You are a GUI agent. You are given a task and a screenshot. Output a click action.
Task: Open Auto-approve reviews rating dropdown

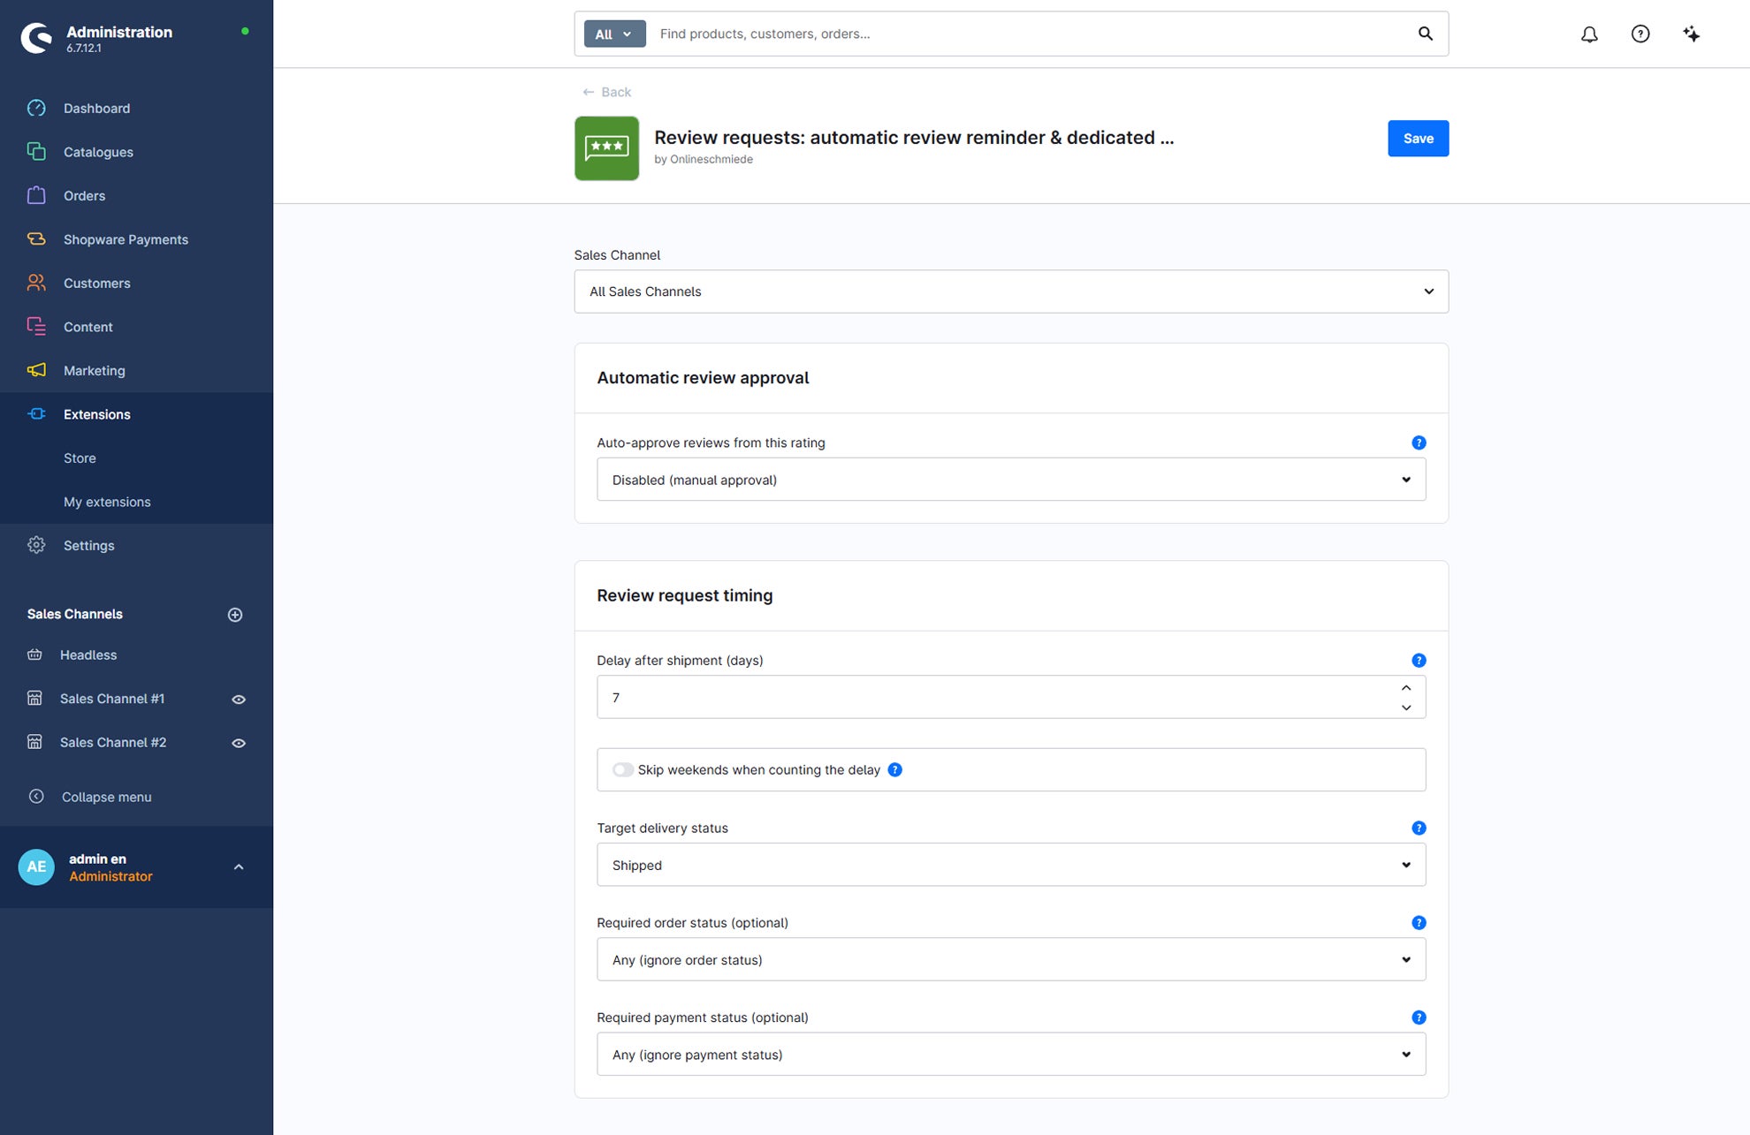[1011, 480]
